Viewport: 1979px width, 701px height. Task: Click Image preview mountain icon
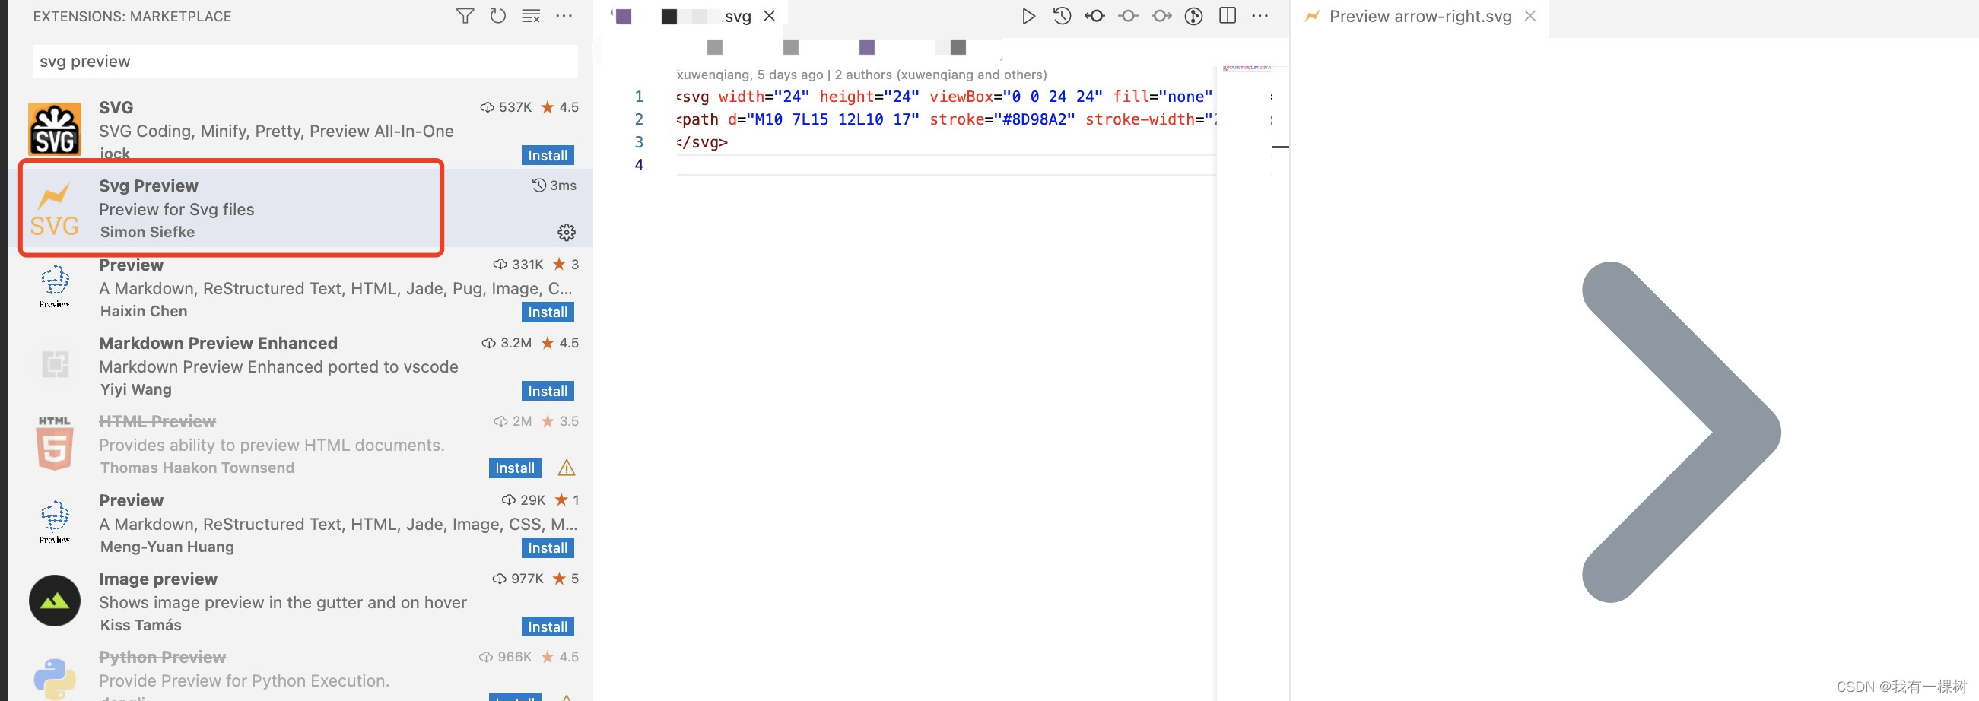coord(55,601)
